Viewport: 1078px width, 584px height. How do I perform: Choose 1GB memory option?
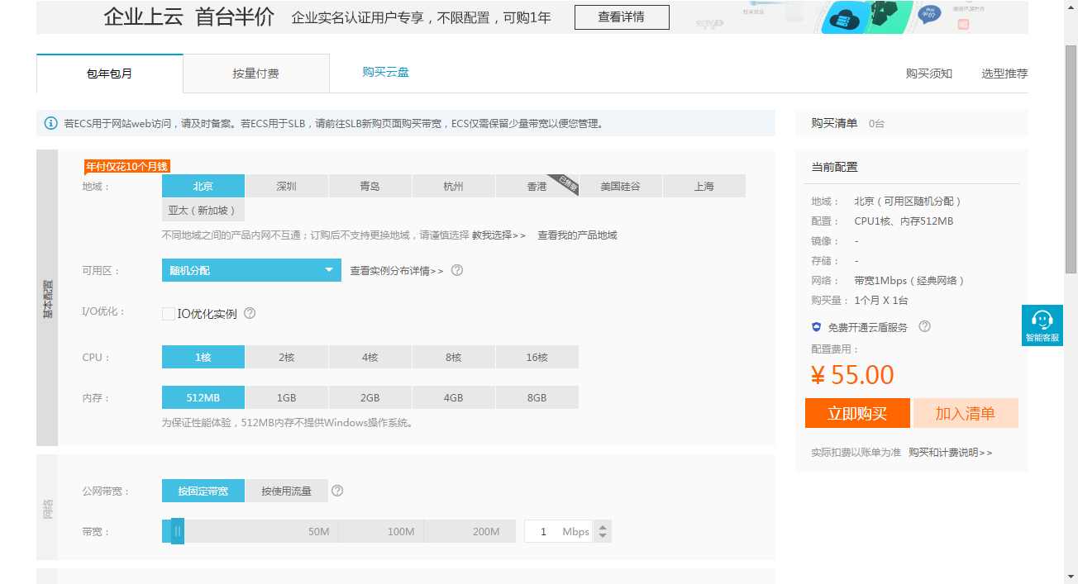[287, 397]
